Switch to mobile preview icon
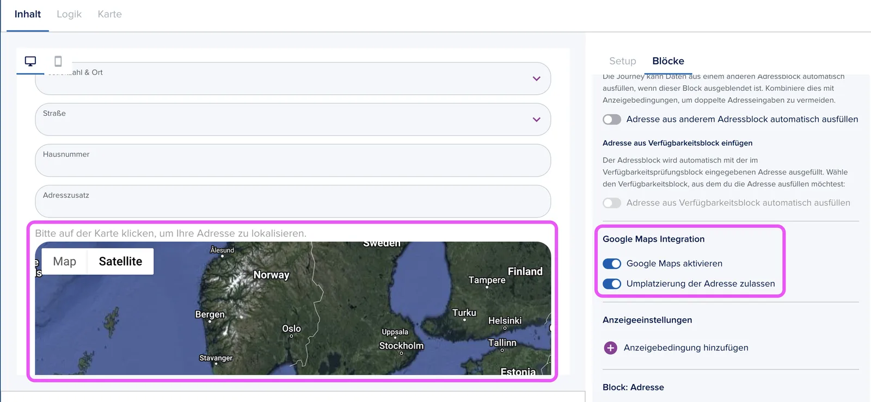The width and height of the screenshot is (871, 402). point(58,61)
